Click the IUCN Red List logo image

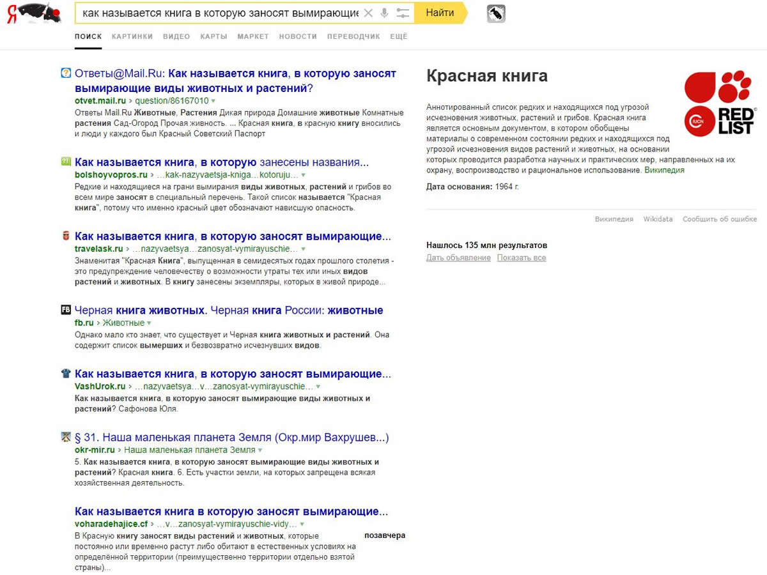point(720,103)
